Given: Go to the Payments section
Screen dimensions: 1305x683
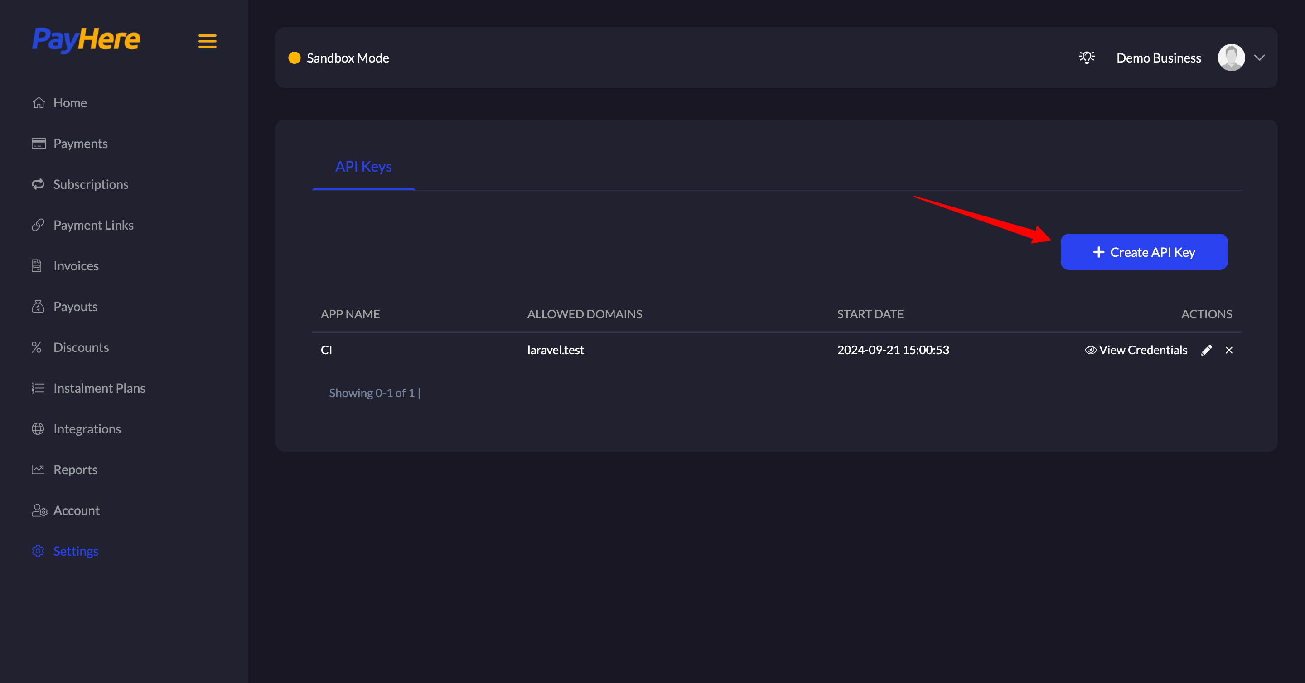Looking at the screenshot, I should click(x=80, y=144).
